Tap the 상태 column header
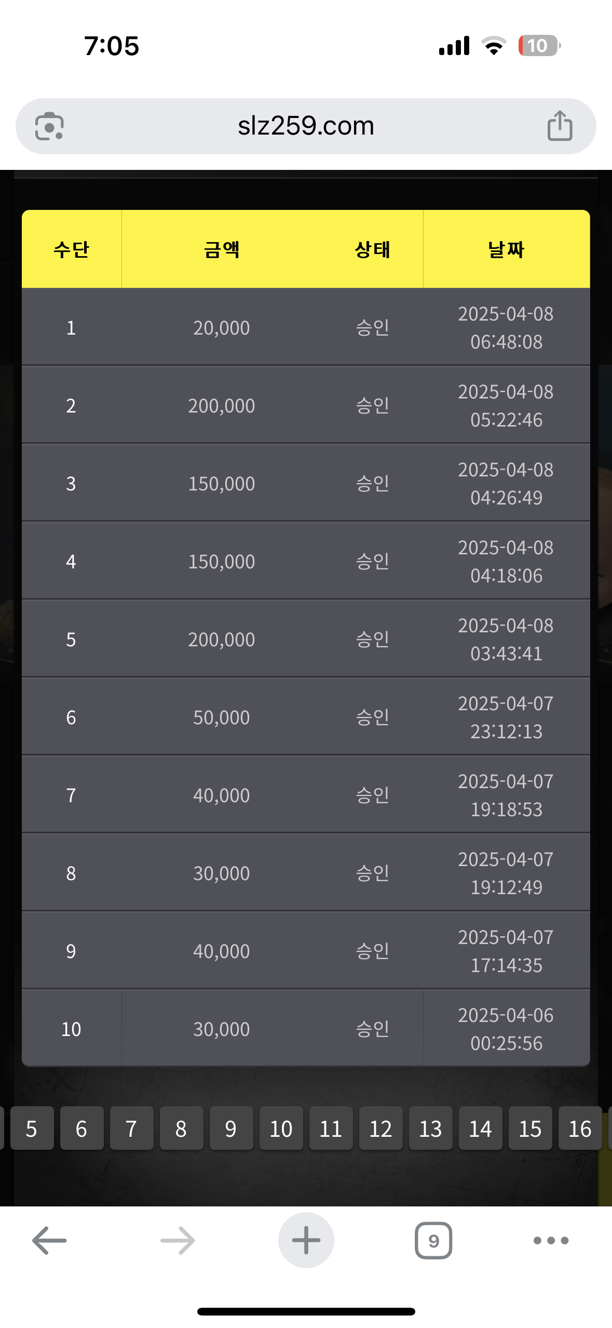The width and height of the screenshot is (612, 1328). [x=372, y=249]
